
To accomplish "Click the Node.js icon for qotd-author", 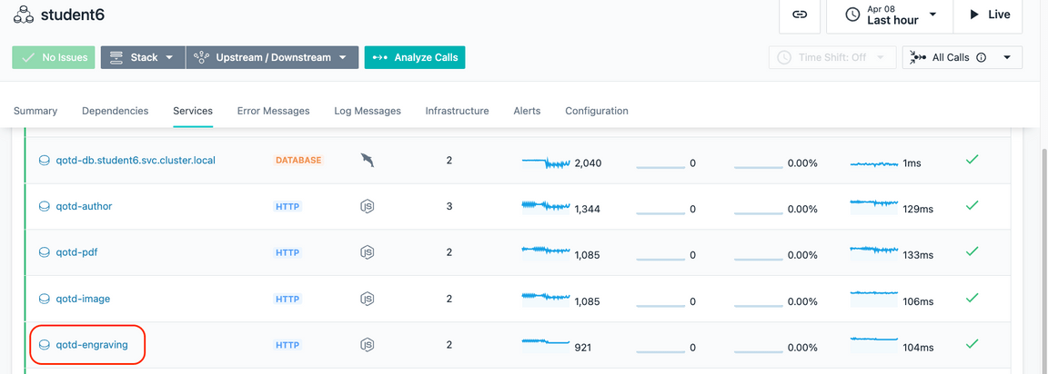I will [367, 207].
